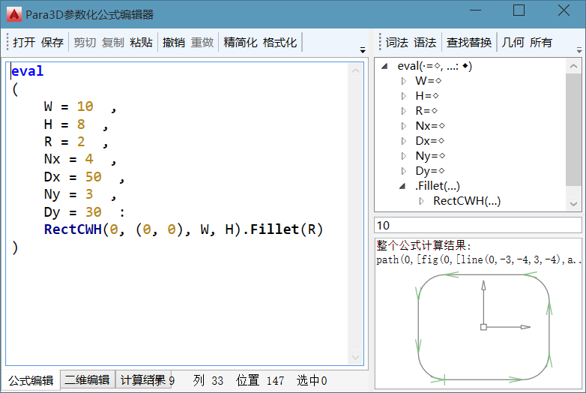Expand the Nx= tree node
Viewport: 586px width, 393px height.
point(404,126)
